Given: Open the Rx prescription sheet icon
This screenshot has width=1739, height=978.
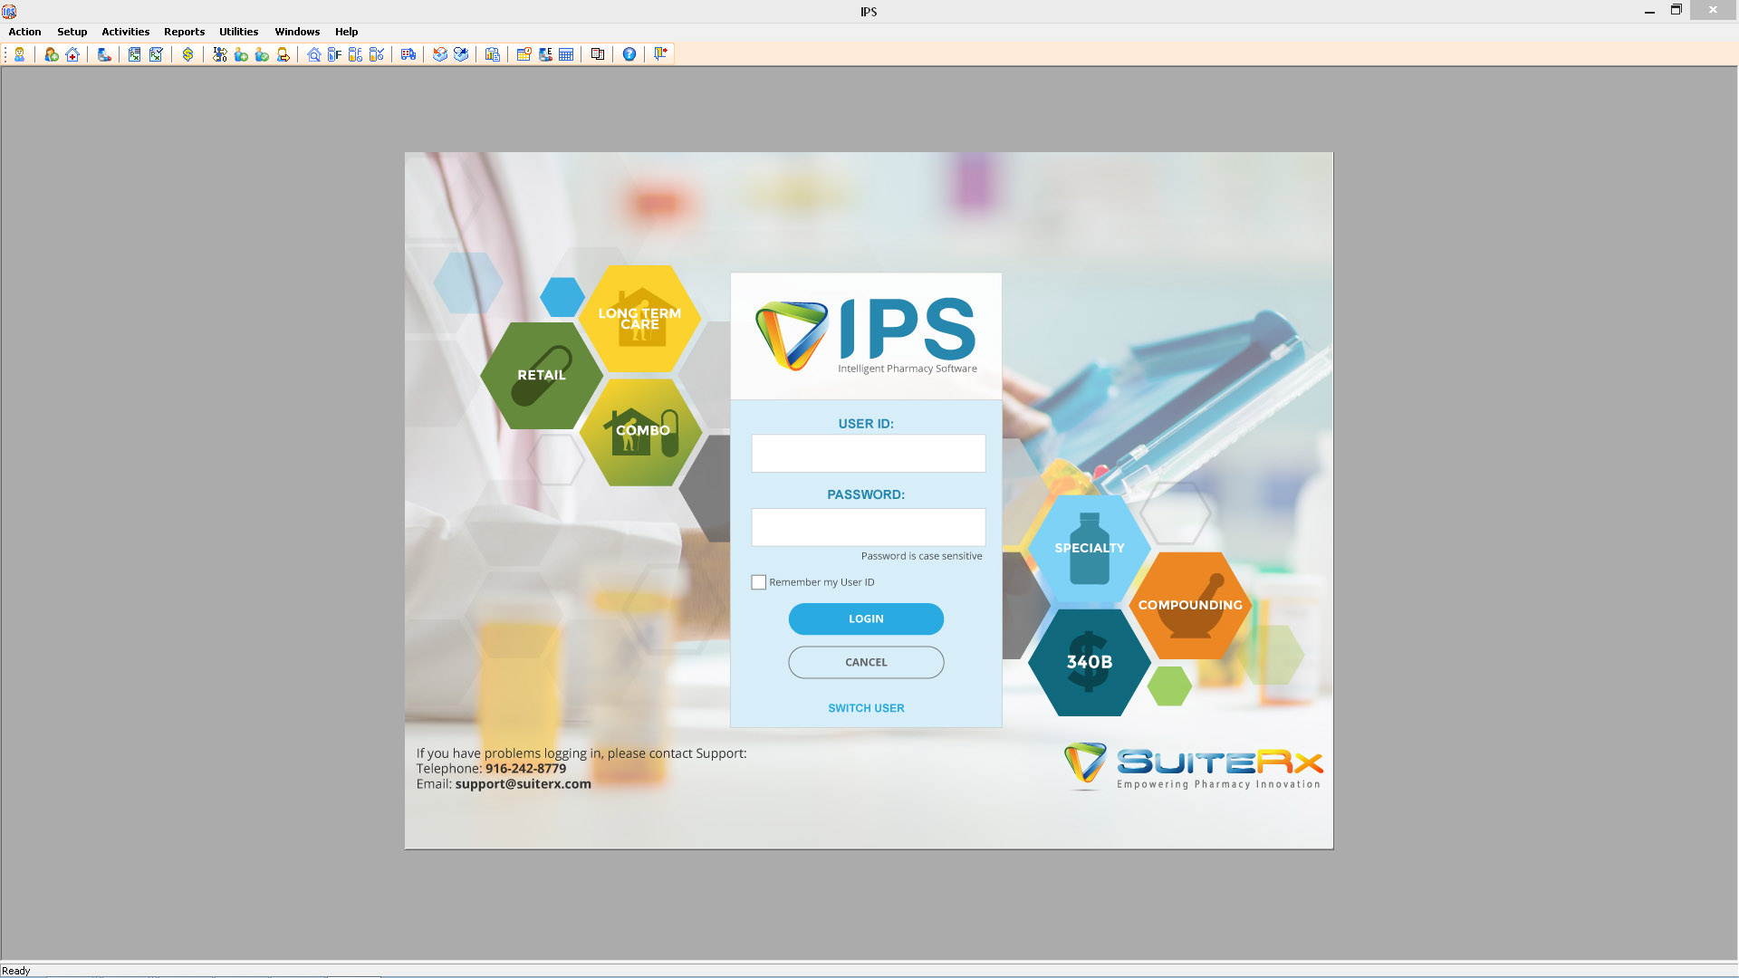Looking at the screenshot, I should (x=134, y=54).
